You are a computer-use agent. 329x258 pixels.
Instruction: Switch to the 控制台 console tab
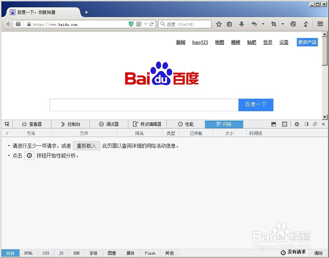click(71, 124)
